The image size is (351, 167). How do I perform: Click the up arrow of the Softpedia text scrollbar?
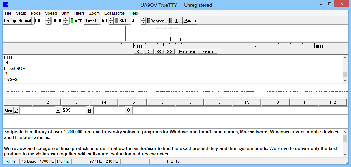[x=345, y=132]
